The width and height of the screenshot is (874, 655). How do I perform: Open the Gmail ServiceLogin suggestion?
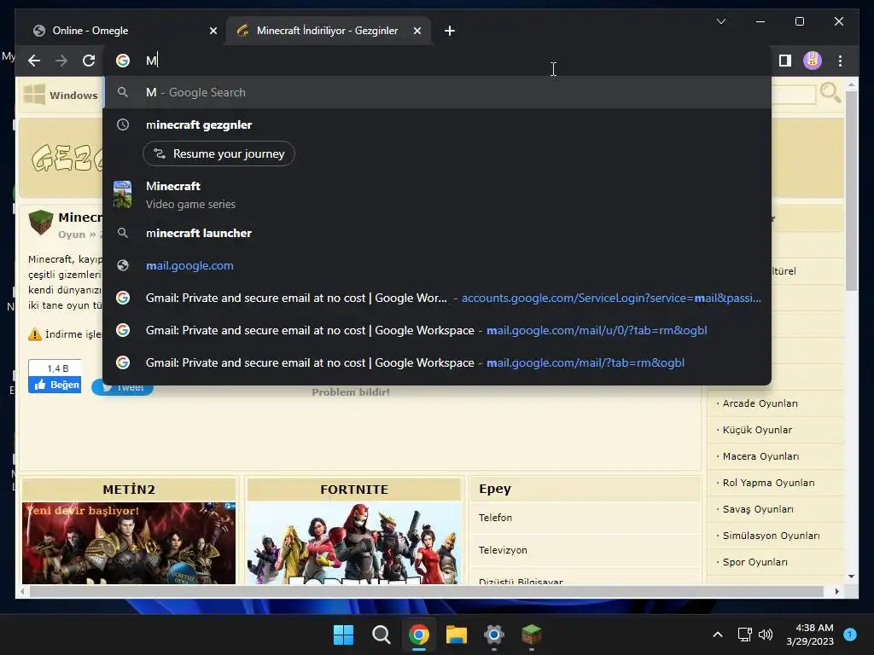click(x=437, y=298)
